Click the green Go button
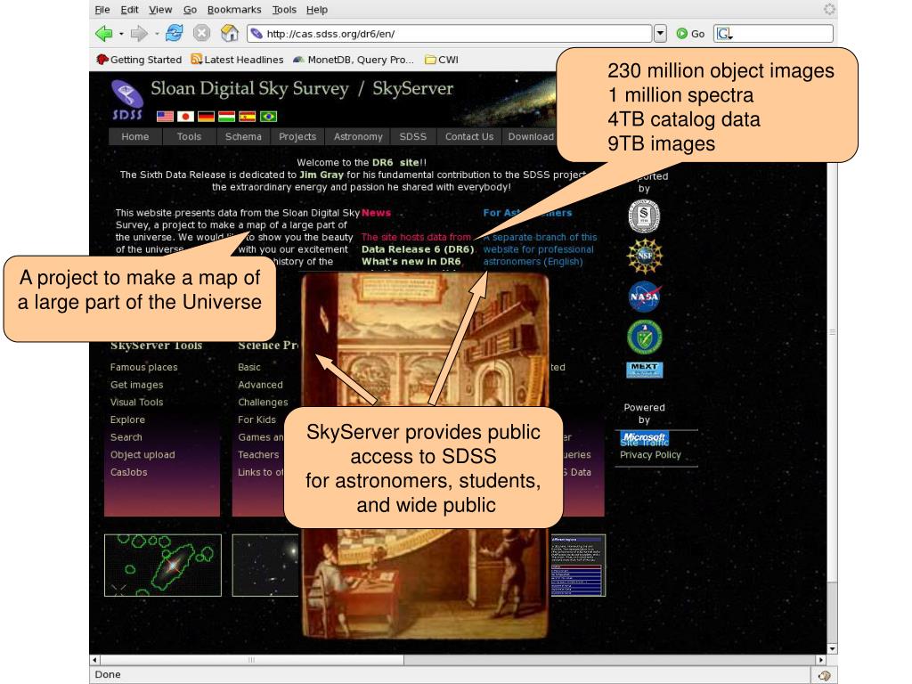The image size is (912, 684). [x=690, y=34]
